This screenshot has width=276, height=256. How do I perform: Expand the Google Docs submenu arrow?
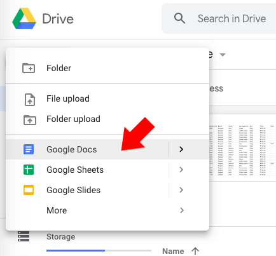[x=181, y=149]
